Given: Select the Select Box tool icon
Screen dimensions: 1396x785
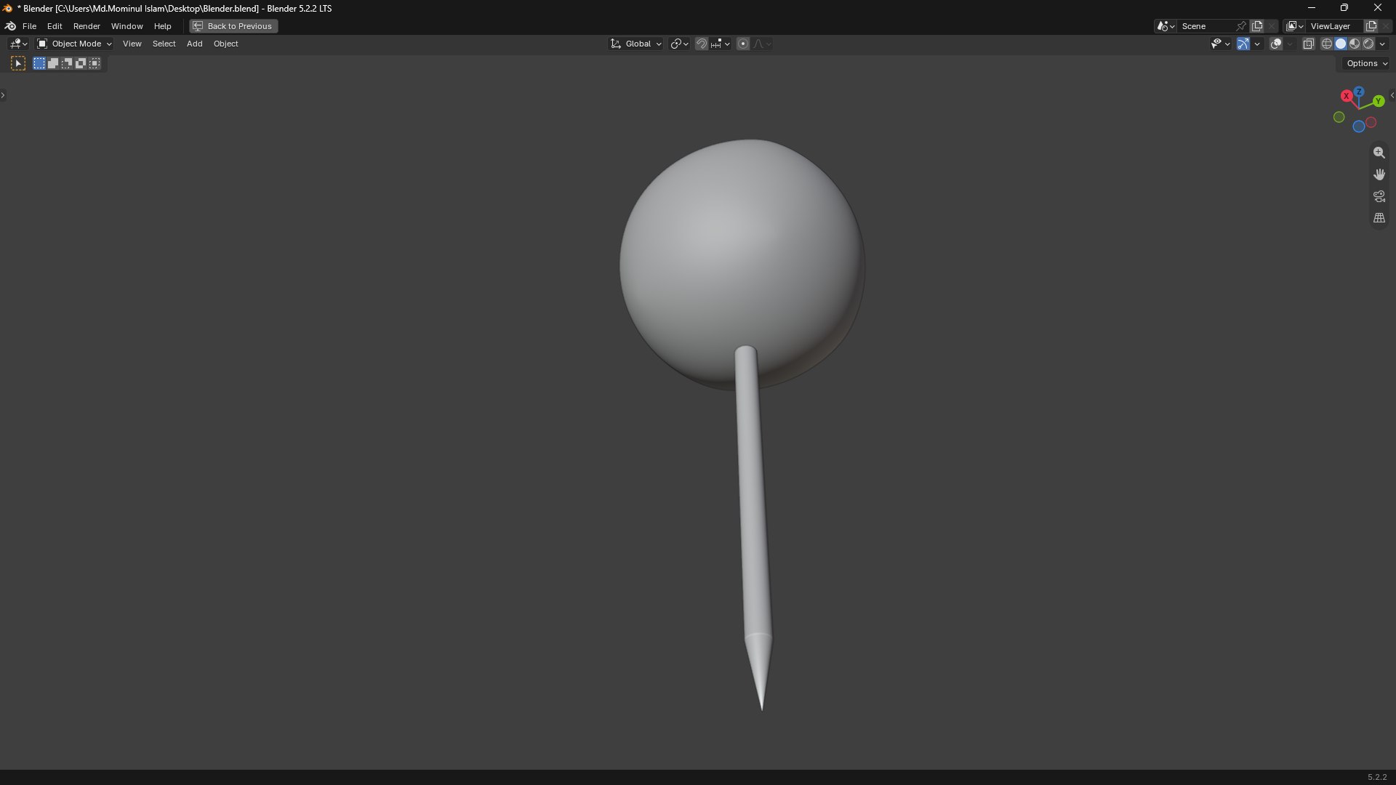Looking at the screenshot, I should [18, 64].
